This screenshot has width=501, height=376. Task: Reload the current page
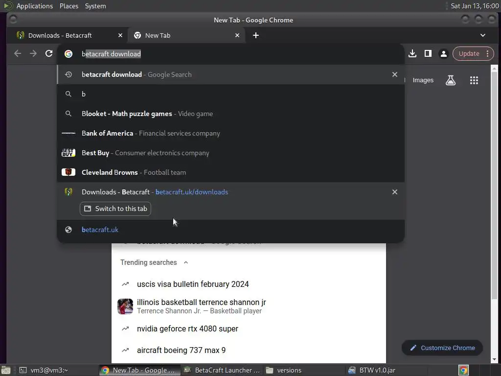point(49,54)
